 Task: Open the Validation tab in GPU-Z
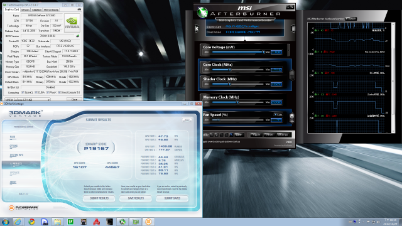point(36,10)
